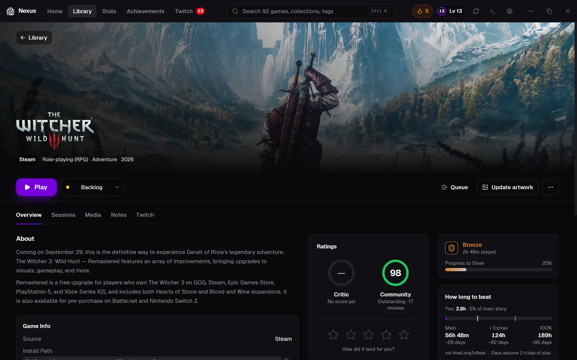Rate the game three stars

tap(368, 335)
